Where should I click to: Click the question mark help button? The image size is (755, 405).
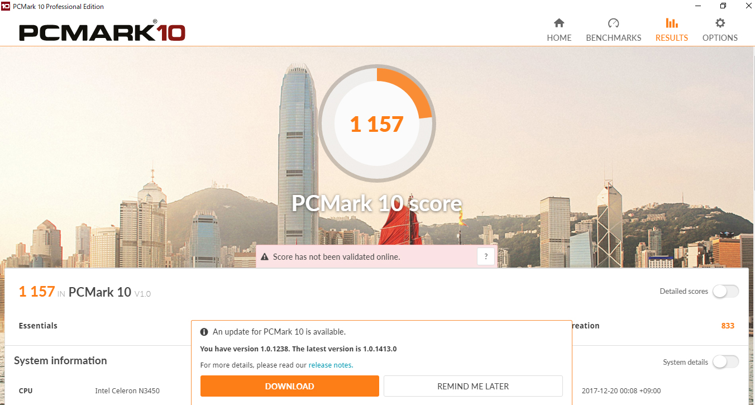(486, 257)
